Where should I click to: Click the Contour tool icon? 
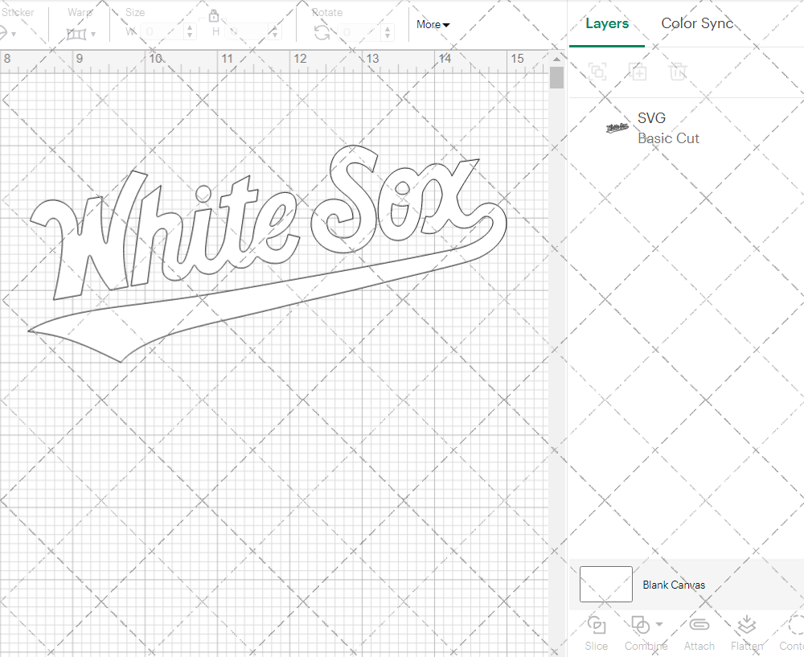click(x=795, y=625)
